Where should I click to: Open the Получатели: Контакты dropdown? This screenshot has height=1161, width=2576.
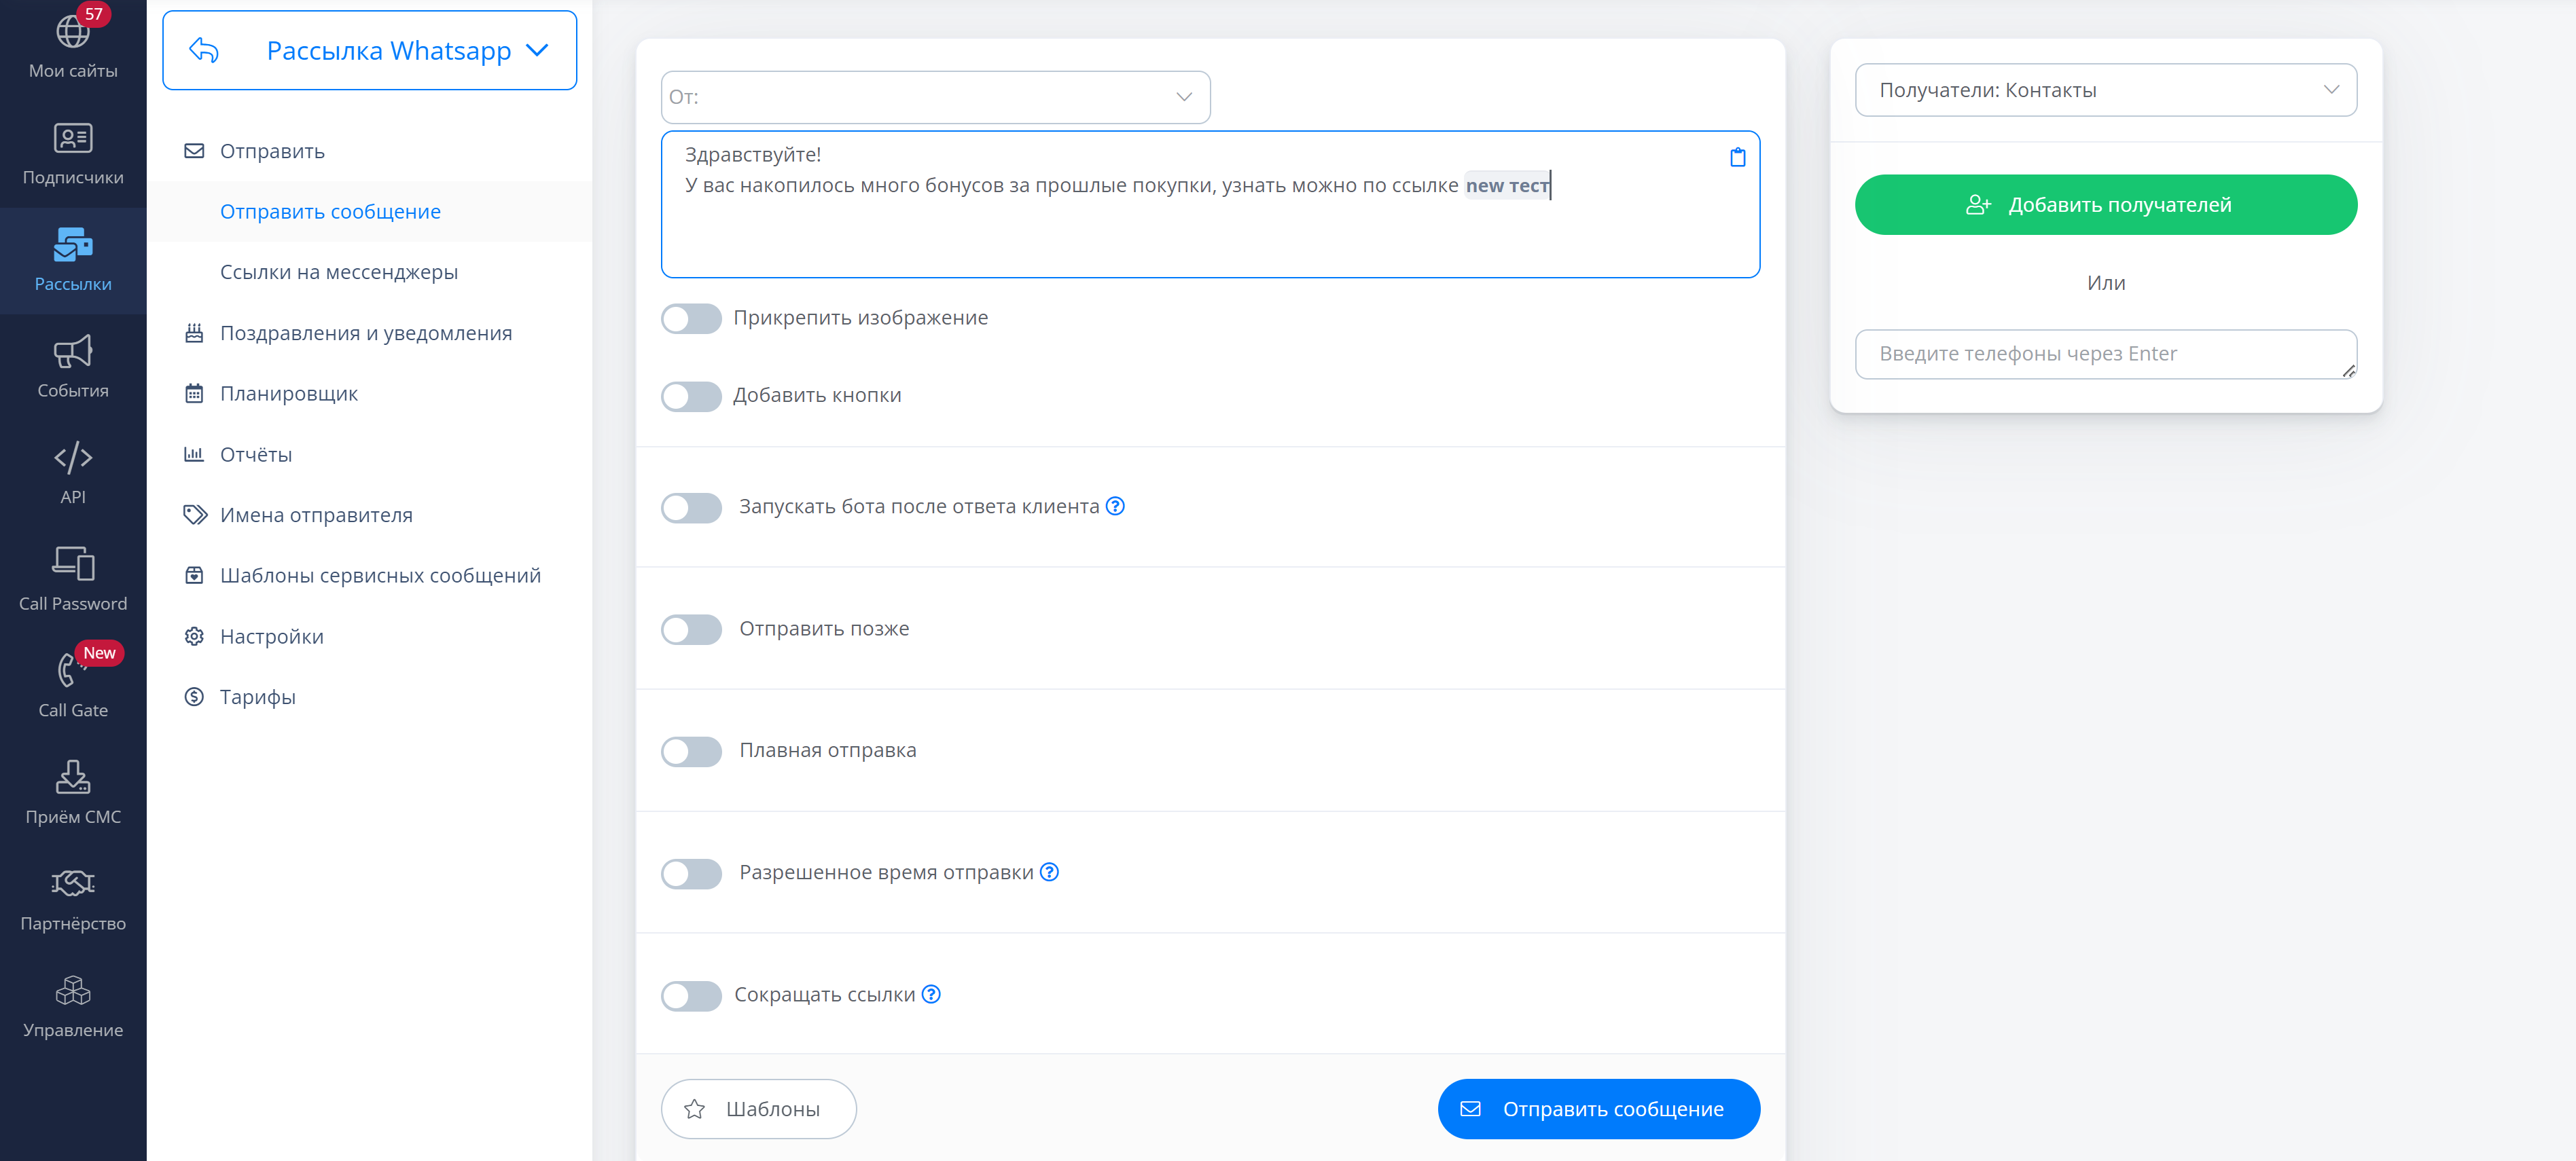(2105, 91)
